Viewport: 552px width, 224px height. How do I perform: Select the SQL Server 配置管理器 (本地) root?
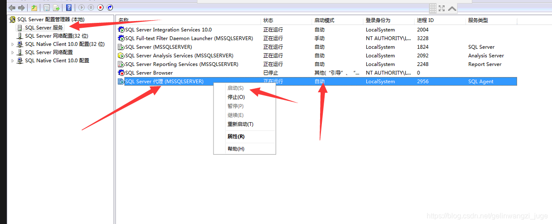(x=51, y=20)
